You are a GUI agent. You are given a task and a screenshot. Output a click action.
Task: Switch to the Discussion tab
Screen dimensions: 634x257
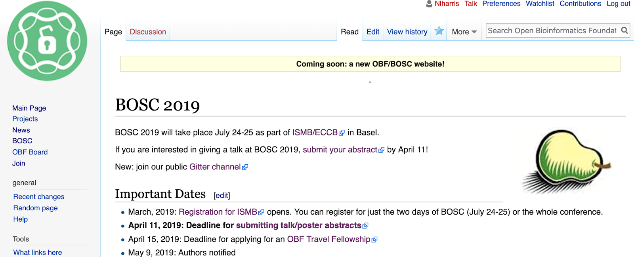148,32
